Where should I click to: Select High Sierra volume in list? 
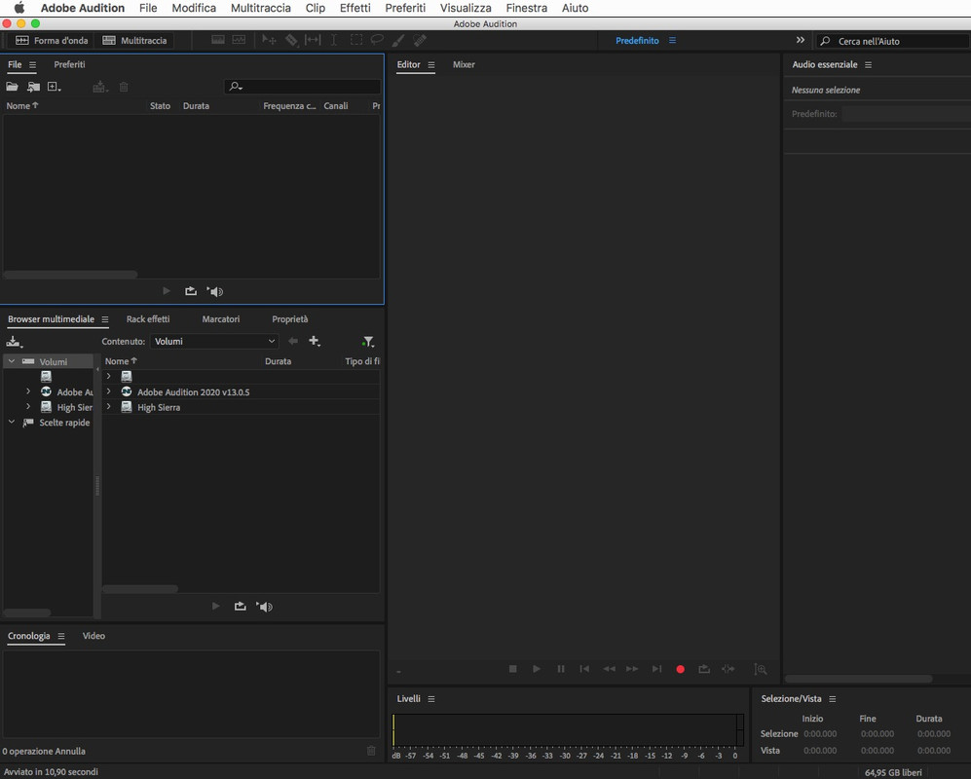159,407
